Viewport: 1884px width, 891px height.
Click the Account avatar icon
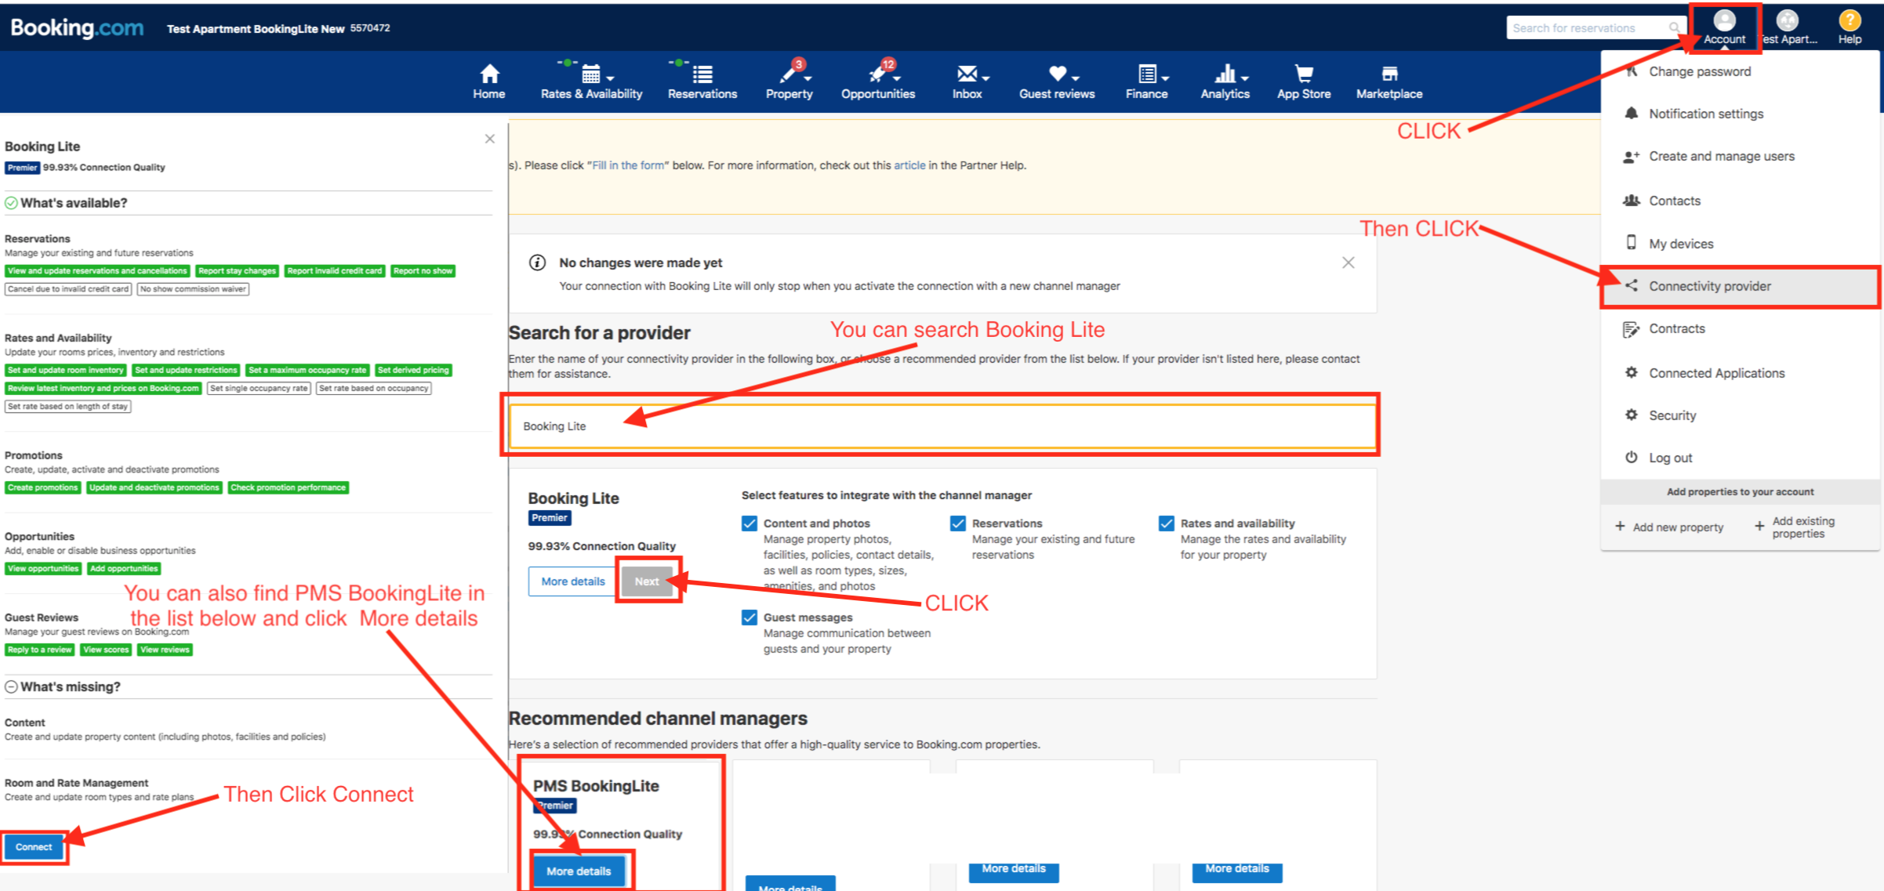(1724, 20)
